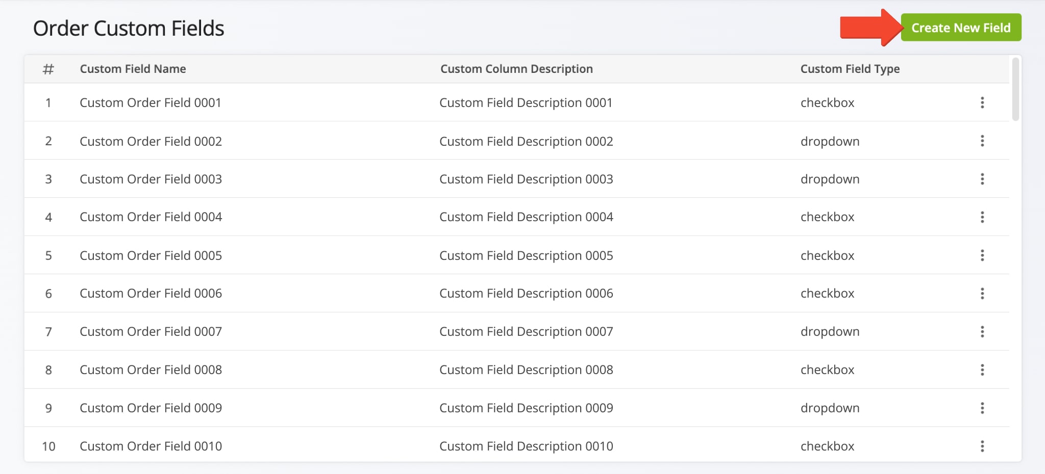
Task: Open three-dot menu for Custom Order Field 0008
Action: click(982, 370)
